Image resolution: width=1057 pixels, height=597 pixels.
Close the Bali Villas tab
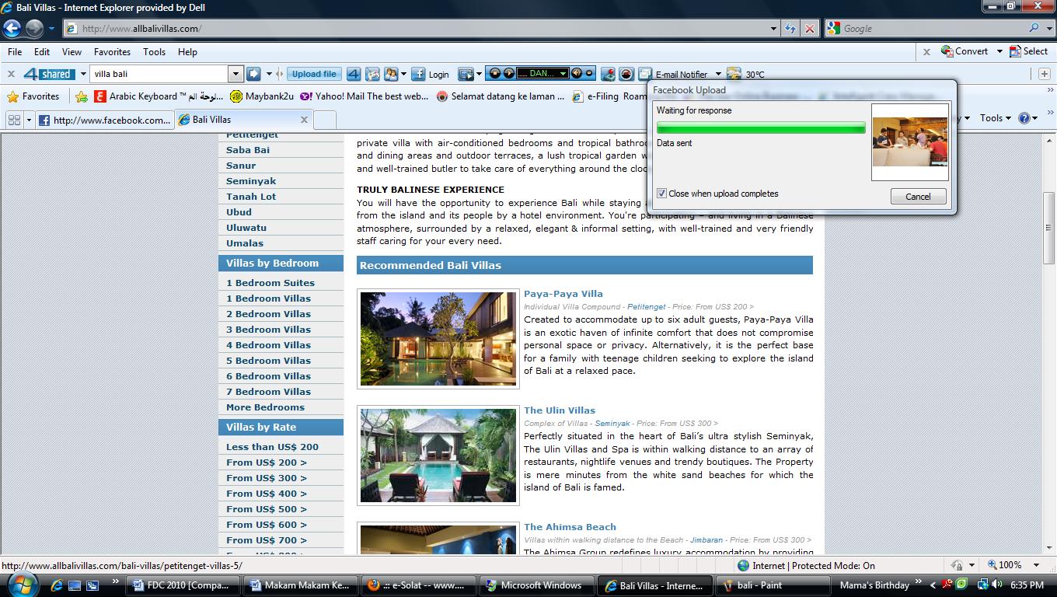[x=304, y=120]
